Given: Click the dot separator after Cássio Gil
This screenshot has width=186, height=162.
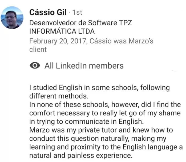Looking at the screenshot, I should pos(70,12).
